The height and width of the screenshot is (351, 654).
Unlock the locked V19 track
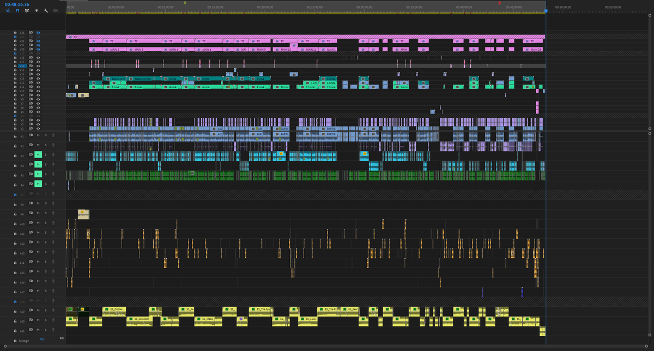point(15,53)
